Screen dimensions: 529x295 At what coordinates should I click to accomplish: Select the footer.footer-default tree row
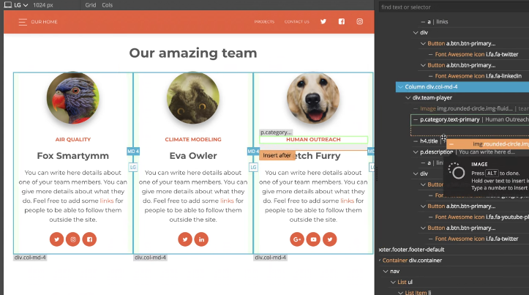click(412, 250)
